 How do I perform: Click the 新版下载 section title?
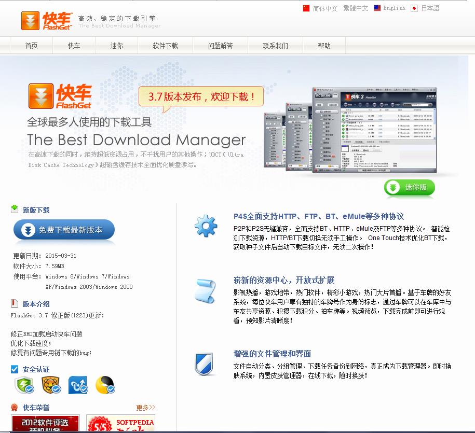click(x=36, y=210)
